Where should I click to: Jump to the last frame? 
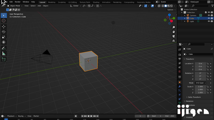click(x=97, y=116)
